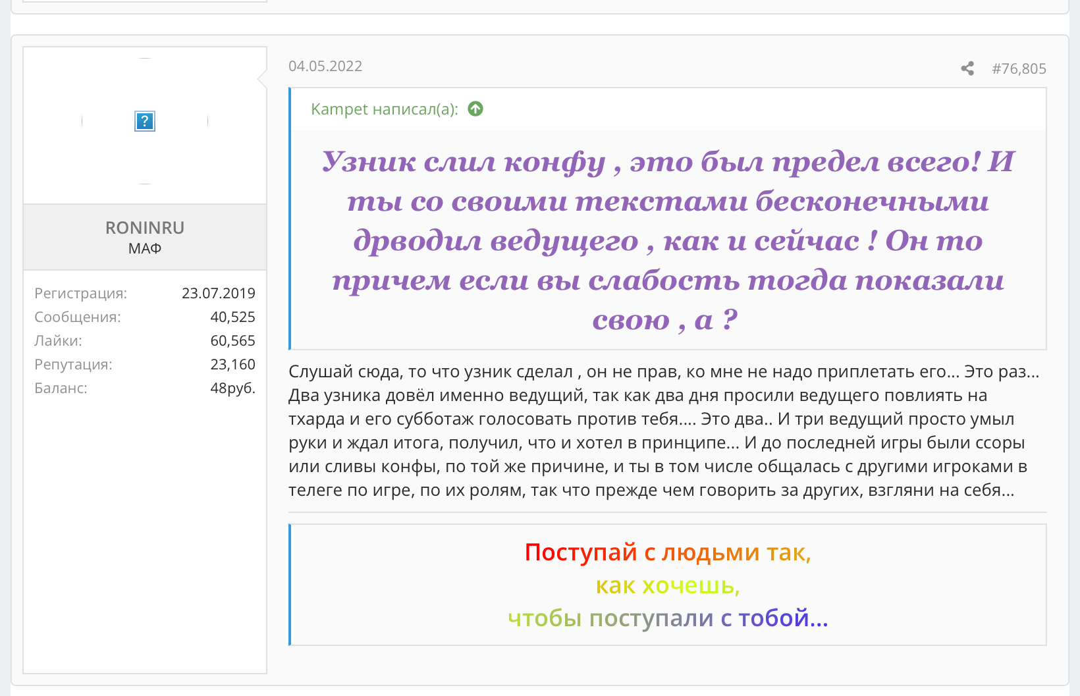Viewport: 1080px width, 696px height.
Task: Click signature line 'как хочешь,'
Action: pos(668,585)
